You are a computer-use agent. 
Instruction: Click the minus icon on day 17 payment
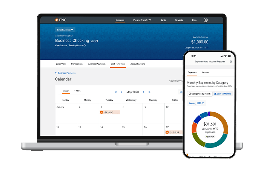pos(167,132)
